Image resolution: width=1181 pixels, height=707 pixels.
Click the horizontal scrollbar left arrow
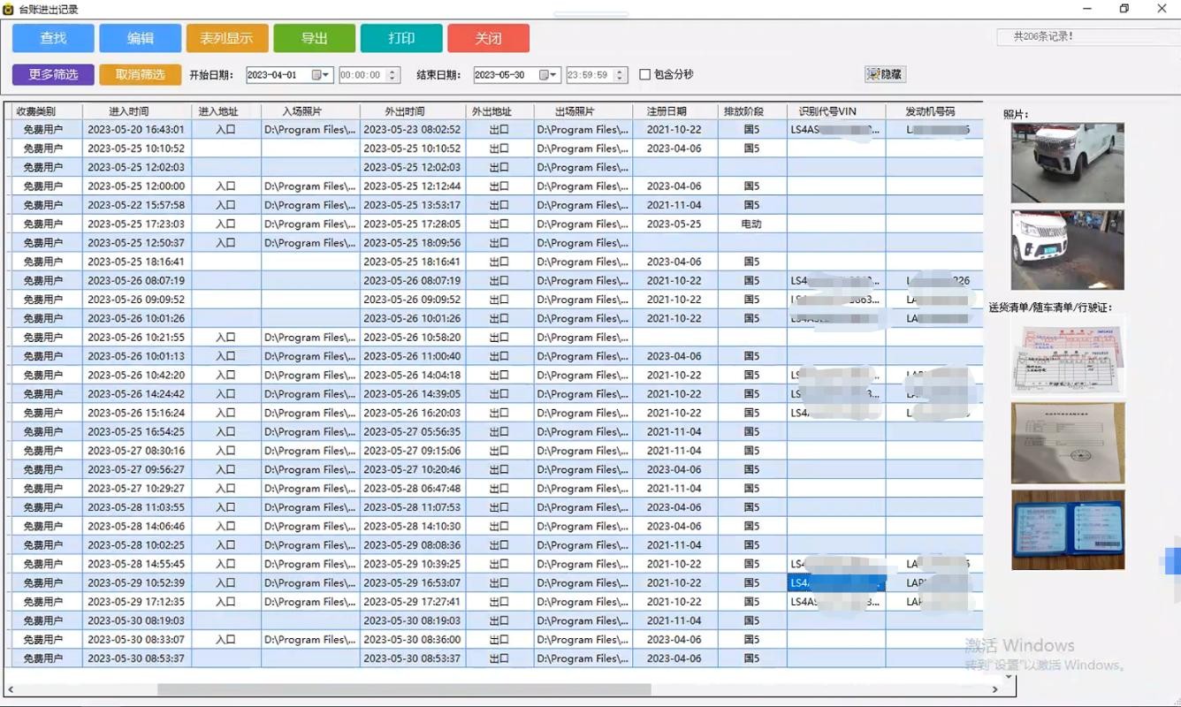click(x=11, y=689)
